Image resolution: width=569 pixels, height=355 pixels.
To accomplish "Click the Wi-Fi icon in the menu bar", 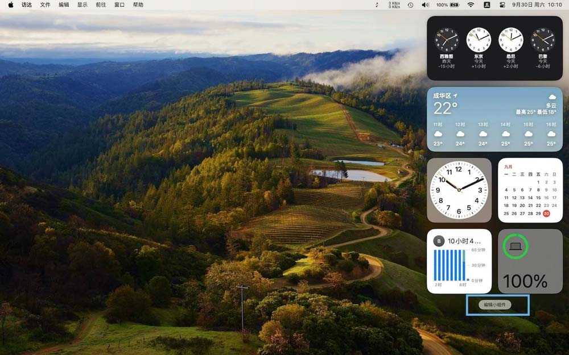I will [x=469, y=5].
